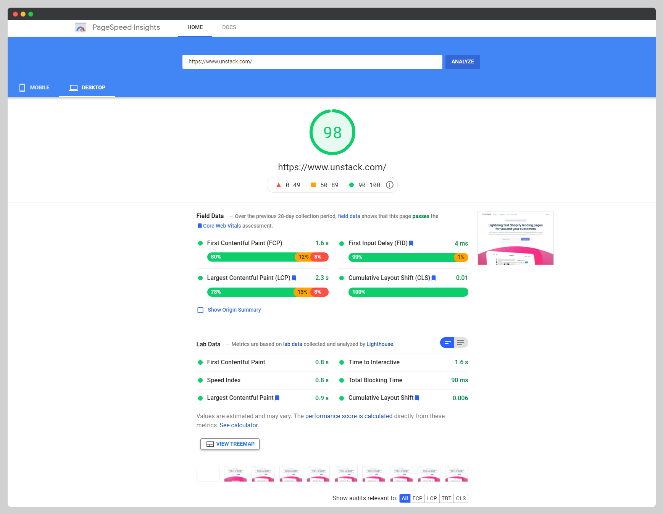This screenshot has height=514, width=663.
Task: Filter audits by LCP
Action: tap(432, 498)
